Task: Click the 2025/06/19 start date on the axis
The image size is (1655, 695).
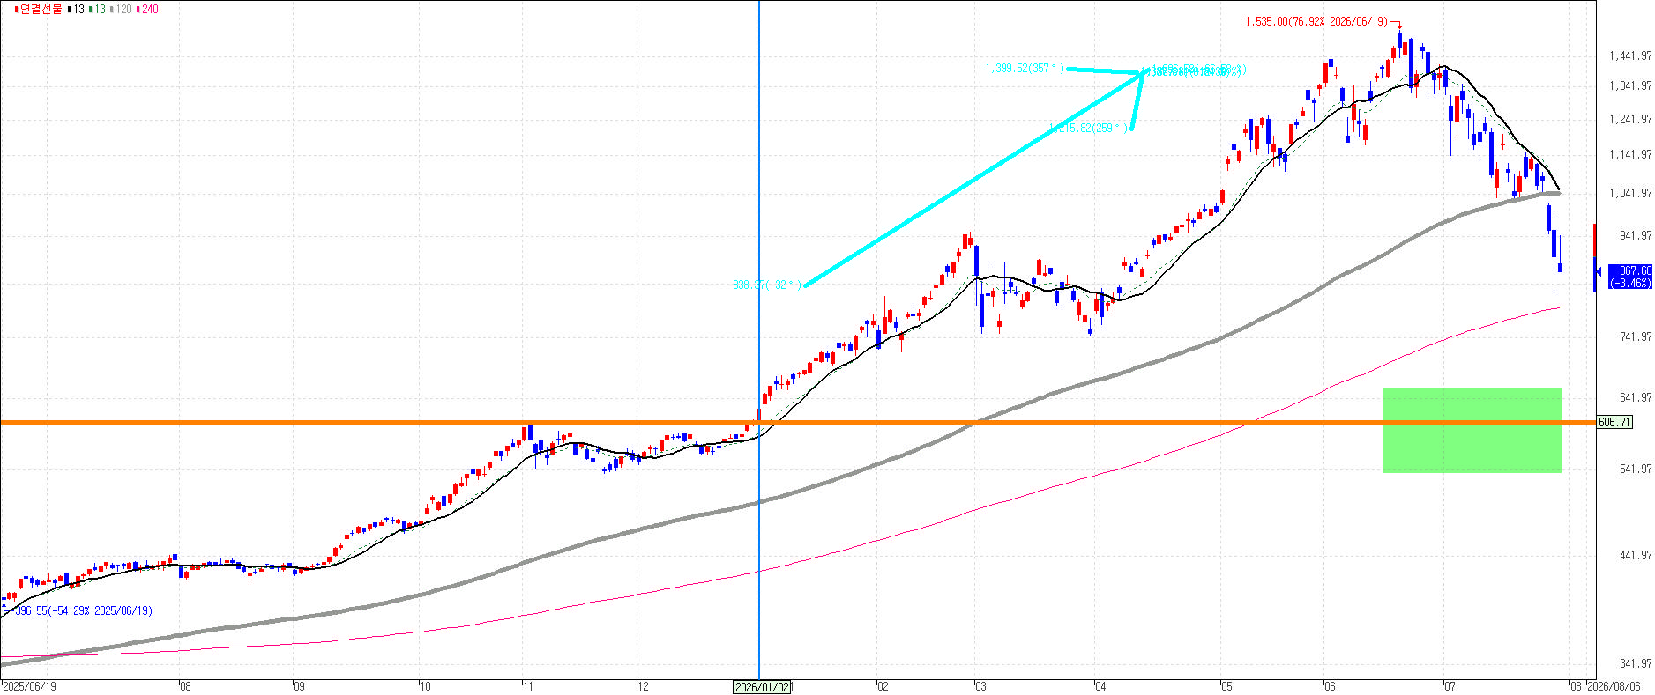Action: 29,687
